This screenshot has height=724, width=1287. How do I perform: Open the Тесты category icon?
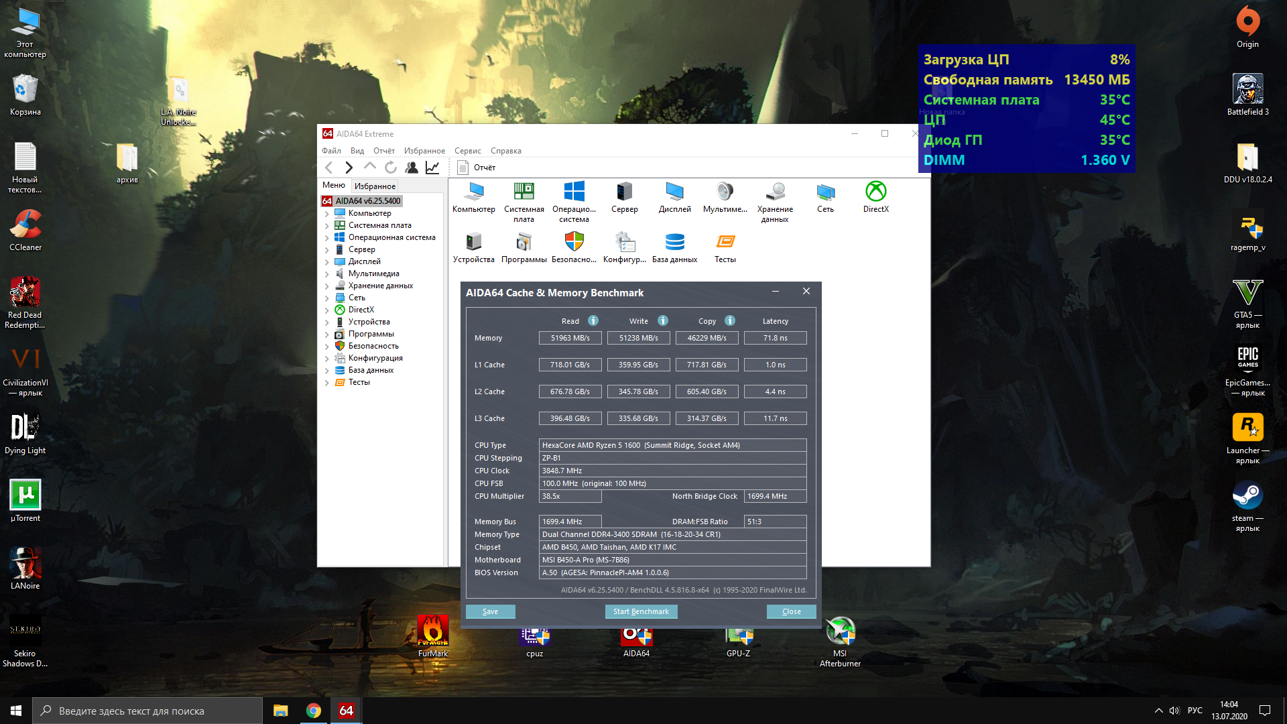coord(725,247)
